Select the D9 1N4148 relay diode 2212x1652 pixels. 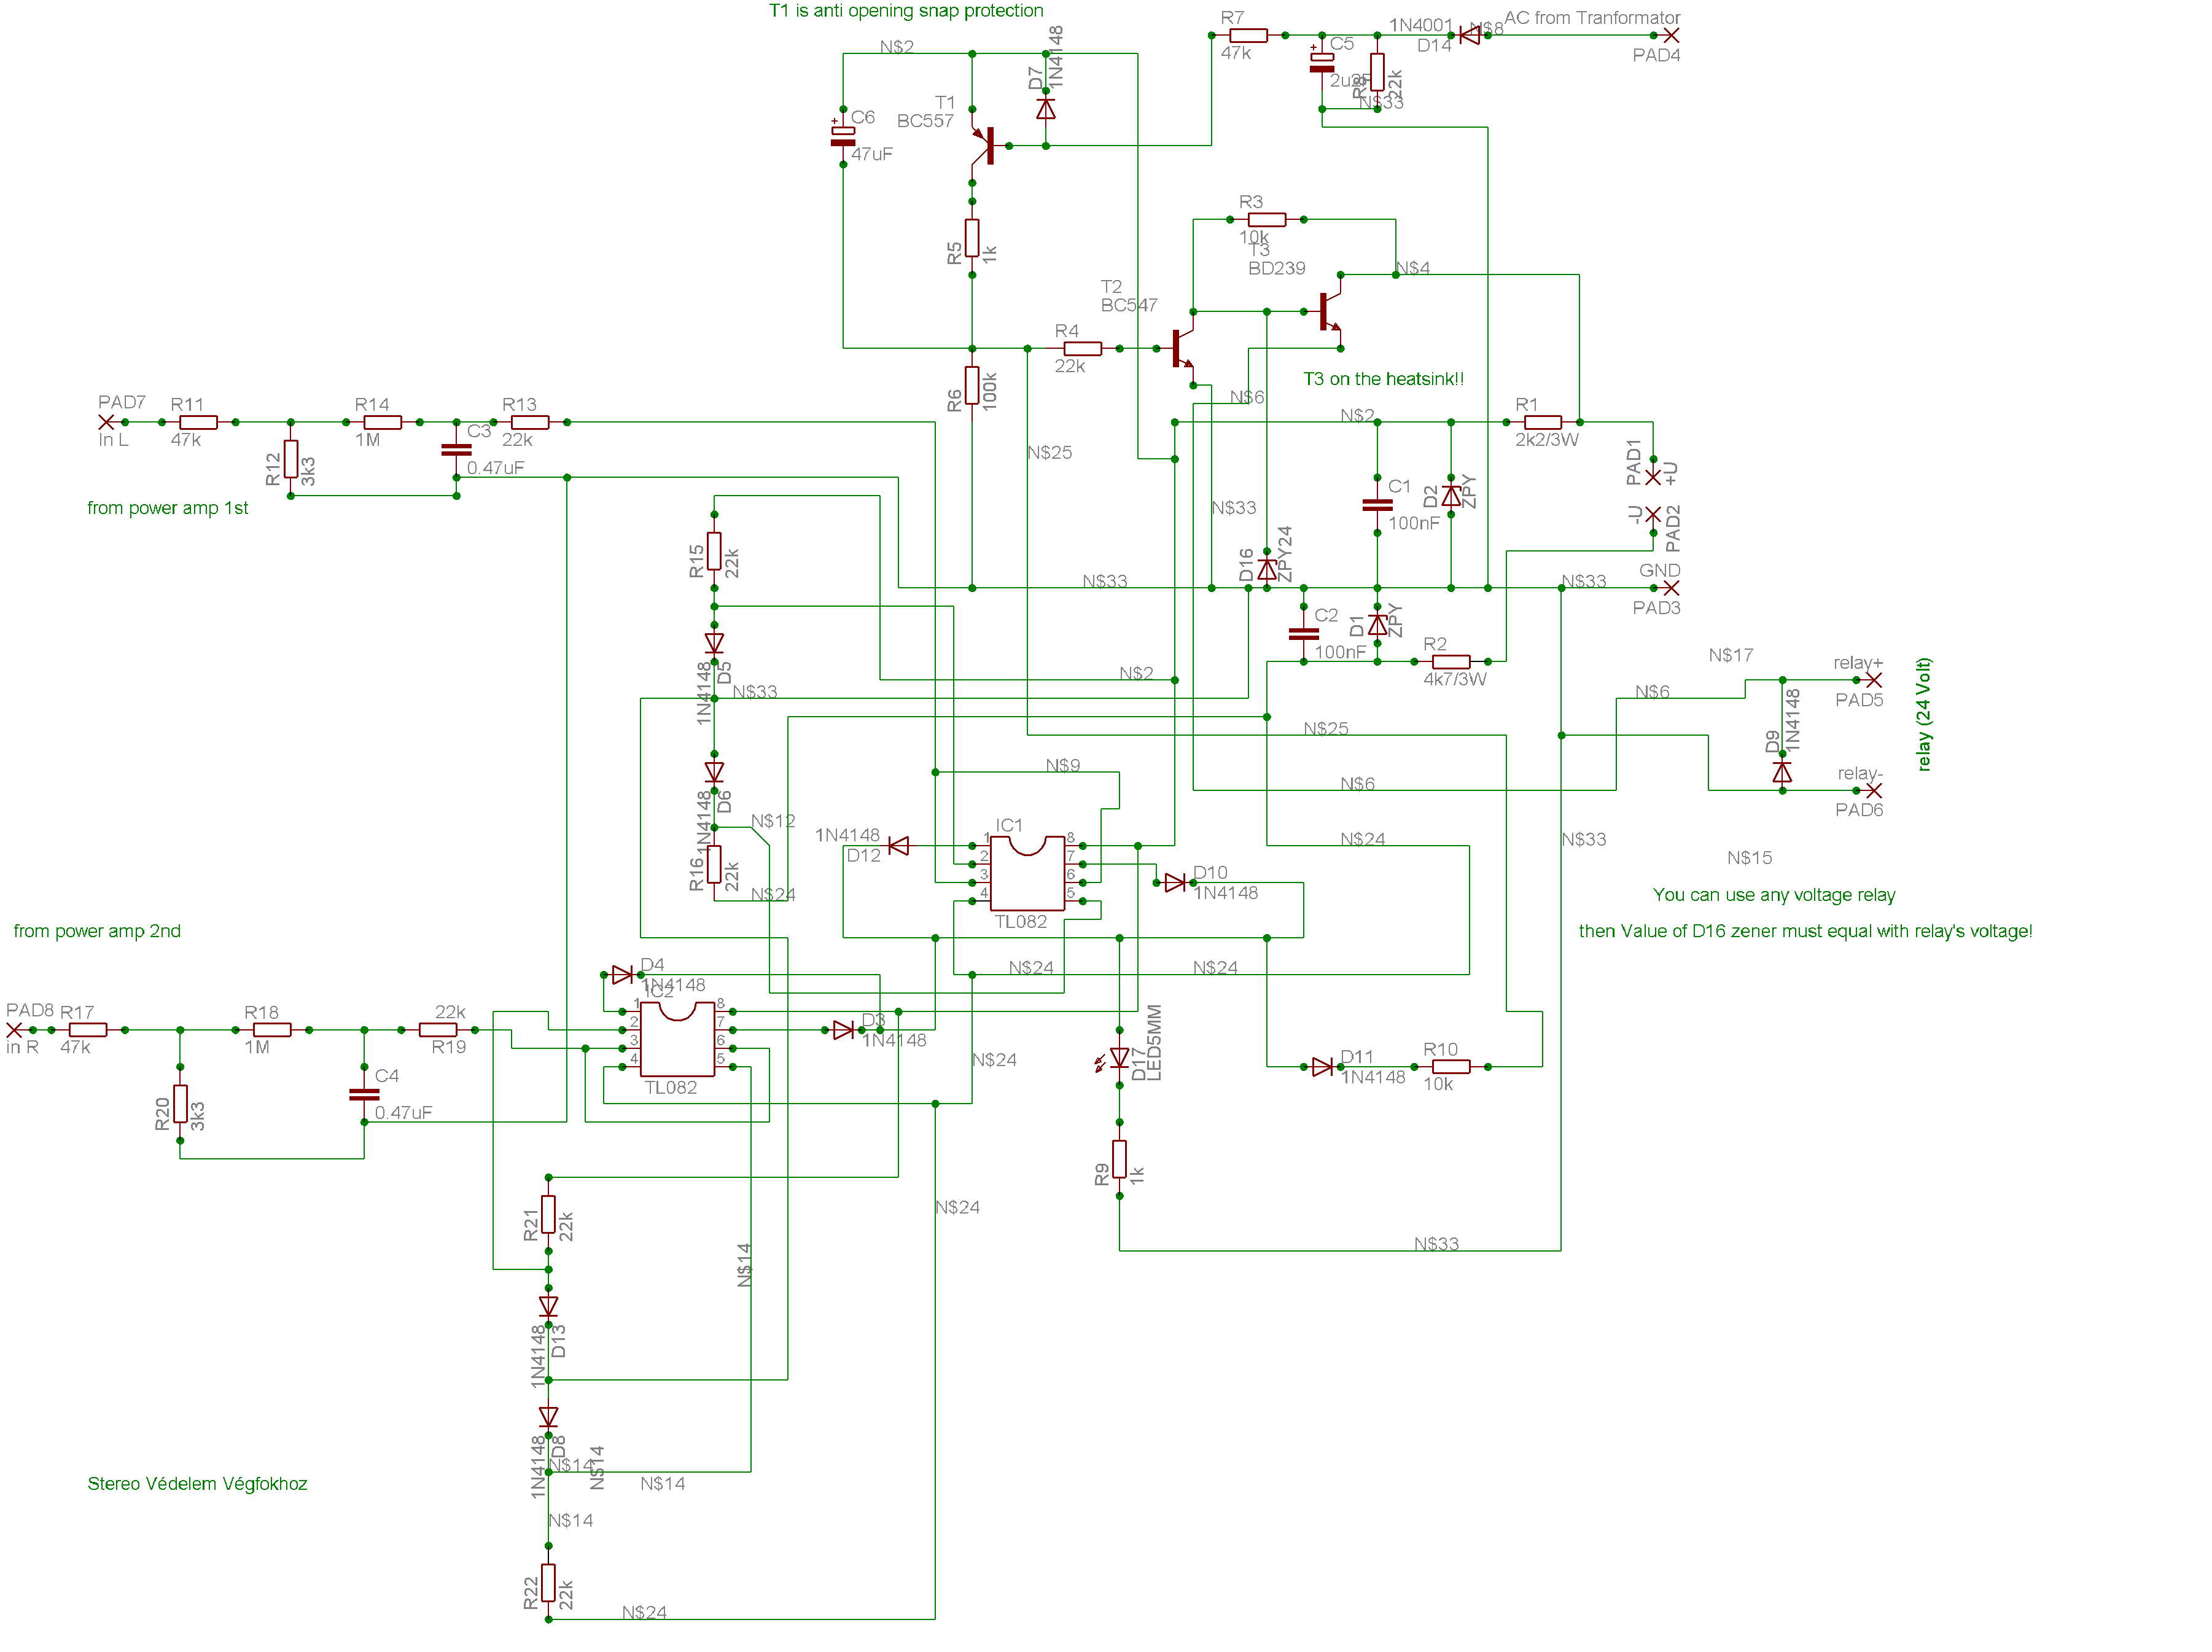click(x=1782, y=772)
